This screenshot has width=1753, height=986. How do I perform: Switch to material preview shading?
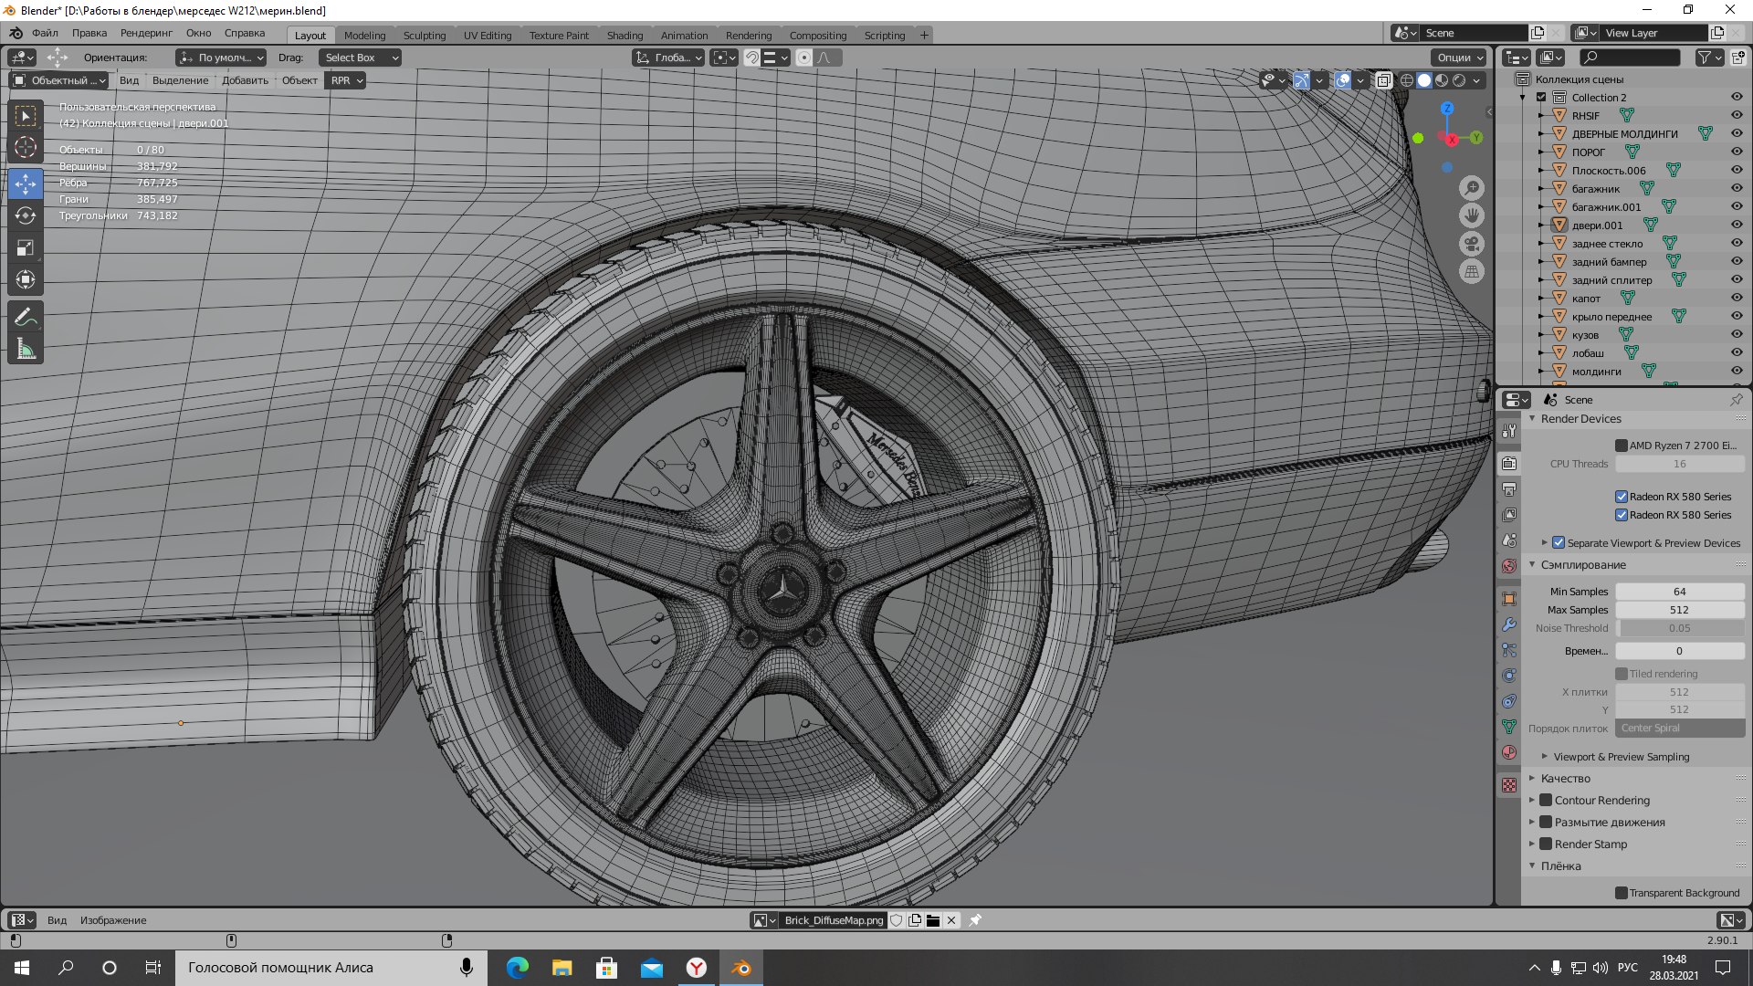[1442, 80]
